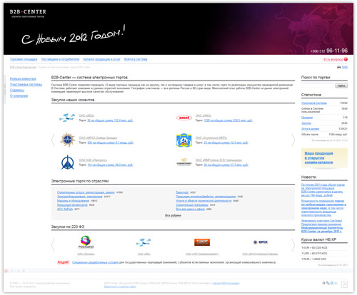Screen dimensions: 357x295
Task: Open Информационный бюллетень news link
Action: coord(321,229)
